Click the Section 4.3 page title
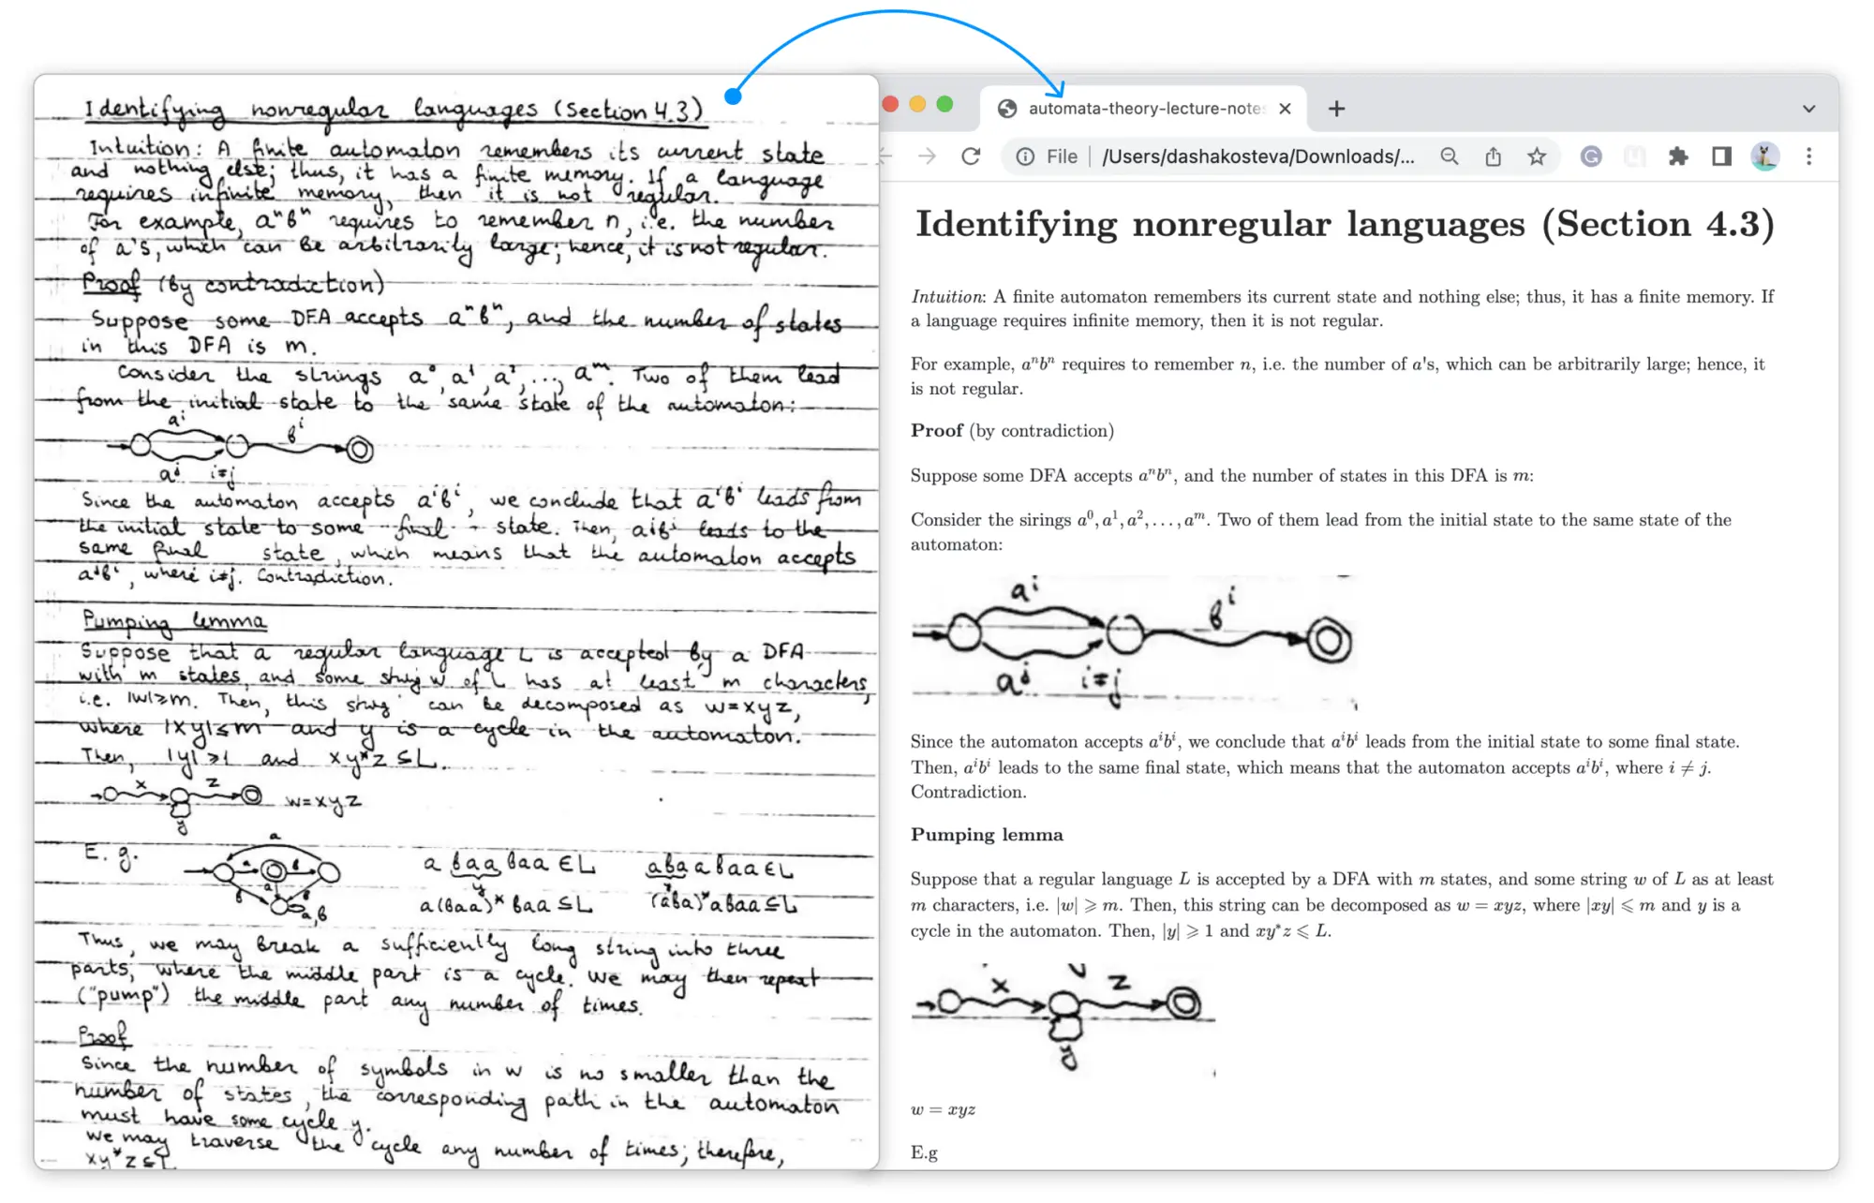 [x=1345, y=224]
